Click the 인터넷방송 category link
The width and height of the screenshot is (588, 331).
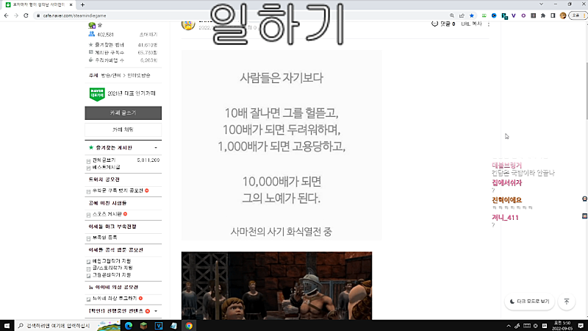pyautogui.click(x=139, y=76)
